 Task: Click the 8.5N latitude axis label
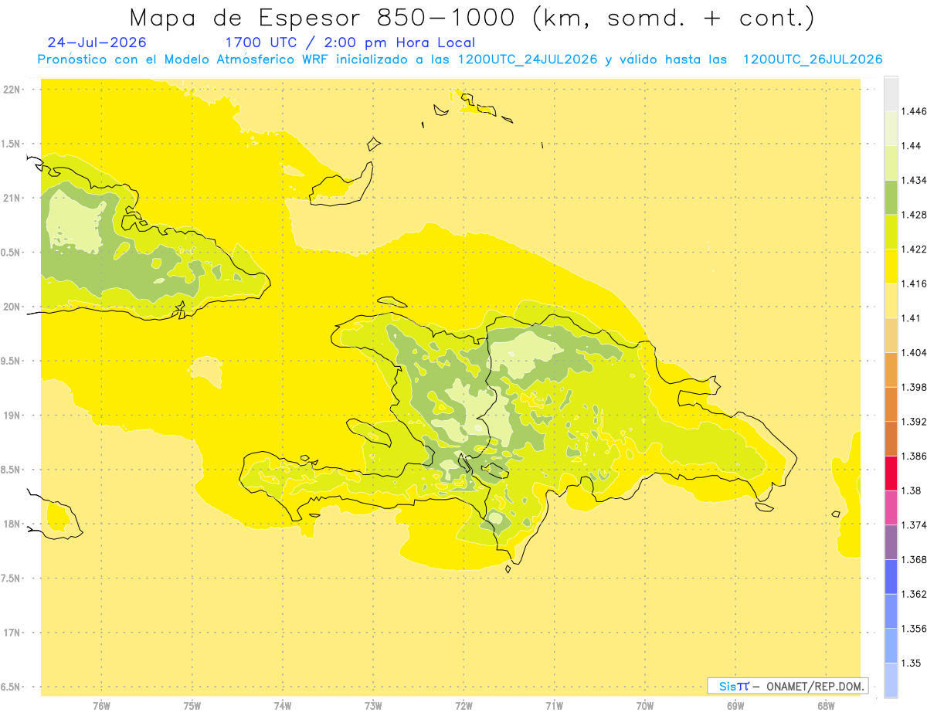point(12,470)
